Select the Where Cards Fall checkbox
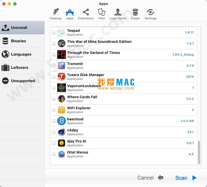 (54, 99)
